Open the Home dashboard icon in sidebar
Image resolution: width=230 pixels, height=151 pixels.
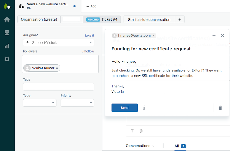click(7, 19)
